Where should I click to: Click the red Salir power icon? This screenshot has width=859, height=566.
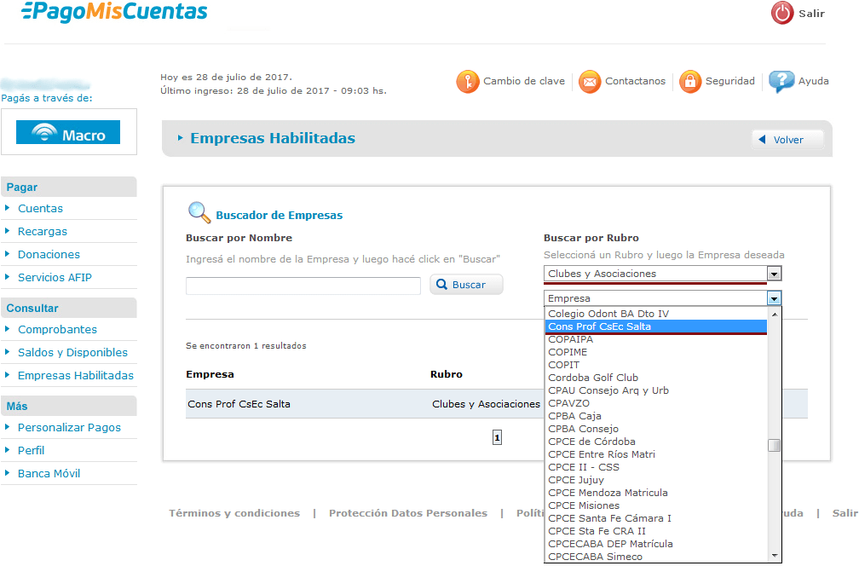[781, 13]
